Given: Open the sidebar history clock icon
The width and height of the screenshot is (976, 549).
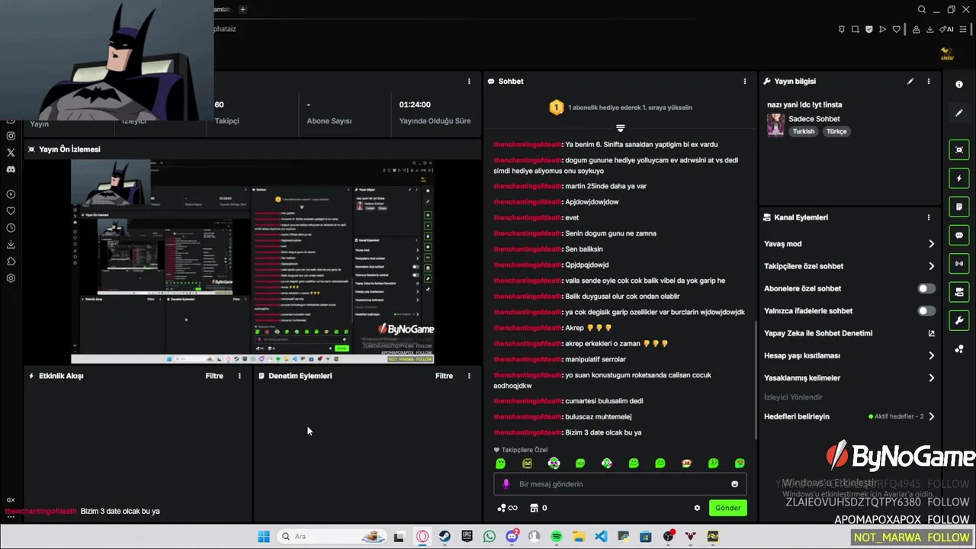Looking at the screenshot, I should point(11,228).
